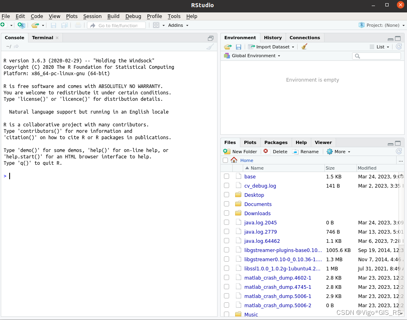This screenshot has height=320, width=407.
Task: Click the Home directory house icon
Action: [234, 160]
